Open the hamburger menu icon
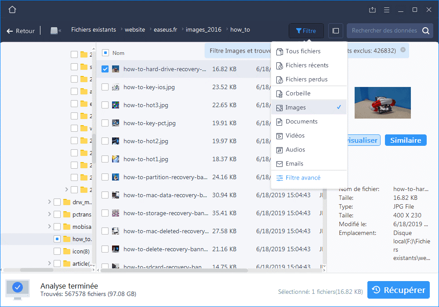The height and width of the screenshot is (307, 439). 386,10
